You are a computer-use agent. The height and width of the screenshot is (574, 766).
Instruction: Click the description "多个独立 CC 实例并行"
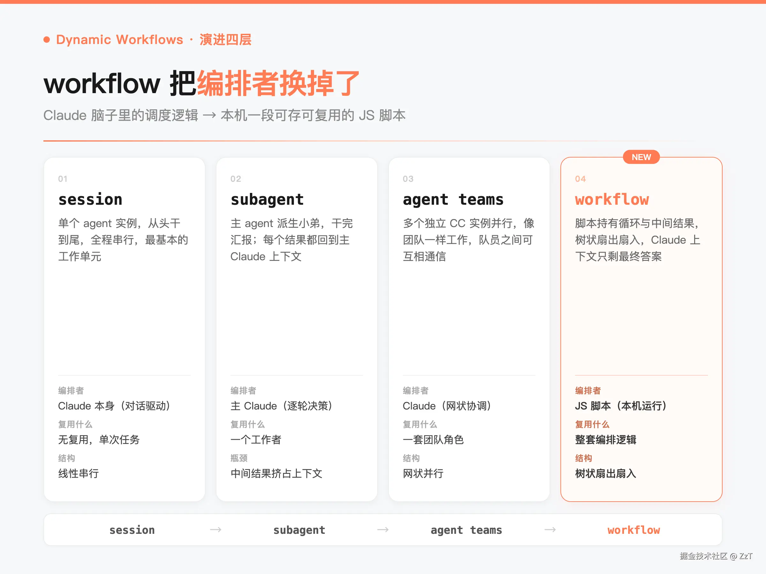pyautogui.click(x=469, y=240)
